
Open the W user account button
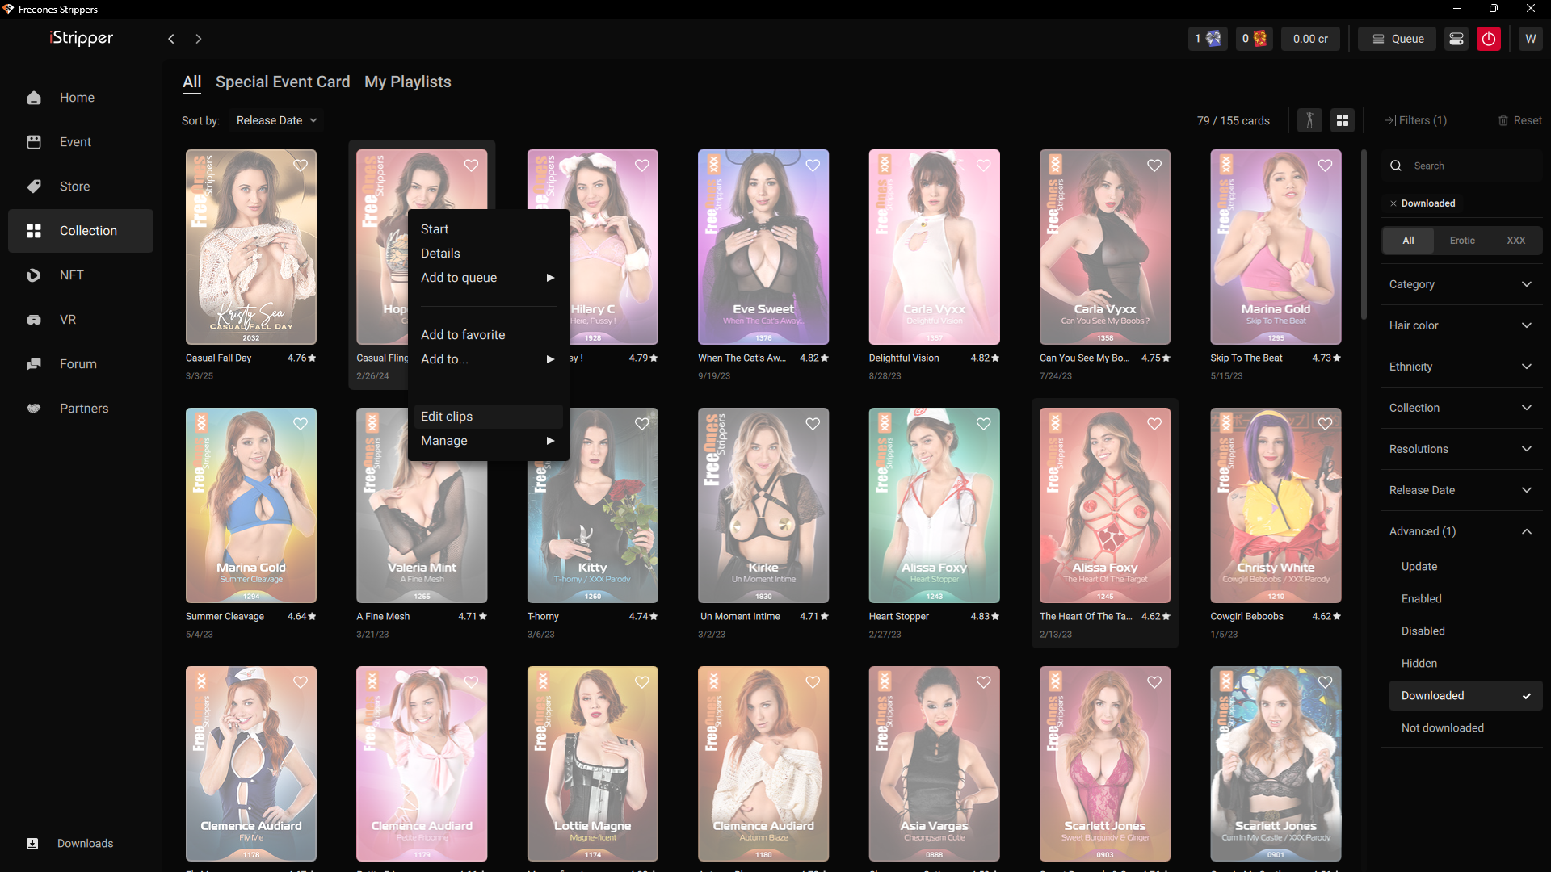(x=1531, y=39)
